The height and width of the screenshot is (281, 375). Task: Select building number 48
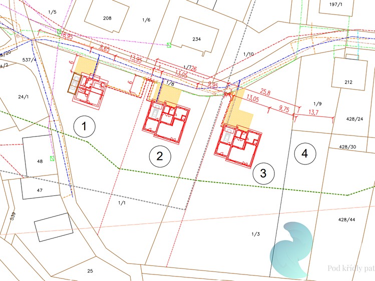click(40, 161)
